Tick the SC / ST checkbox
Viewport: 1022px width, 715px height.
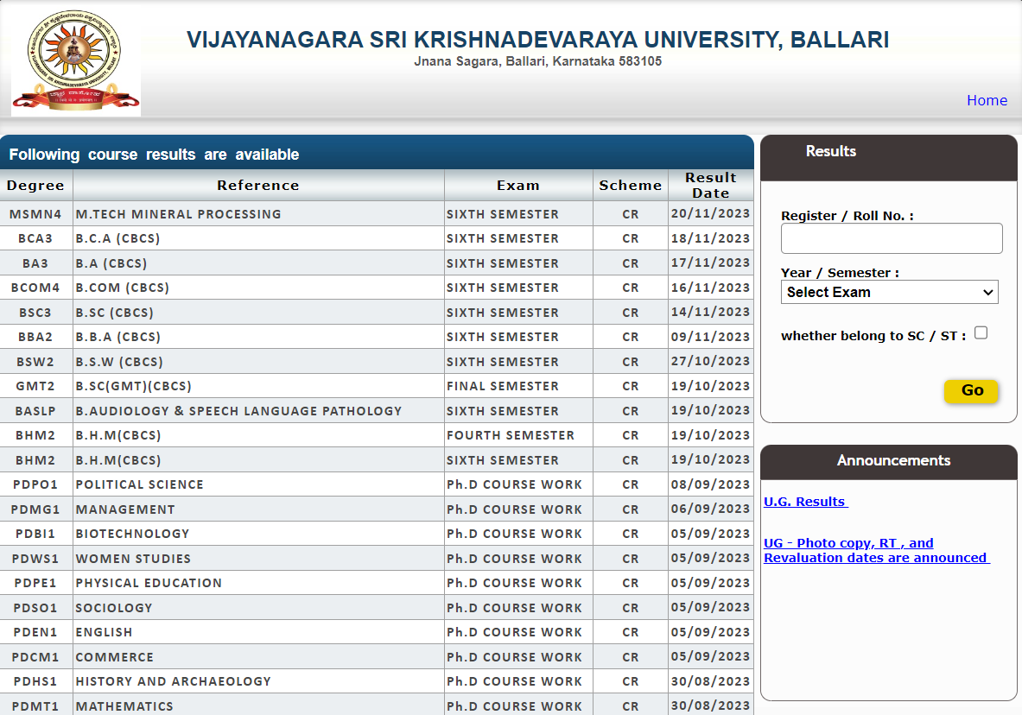pos(981,333)
